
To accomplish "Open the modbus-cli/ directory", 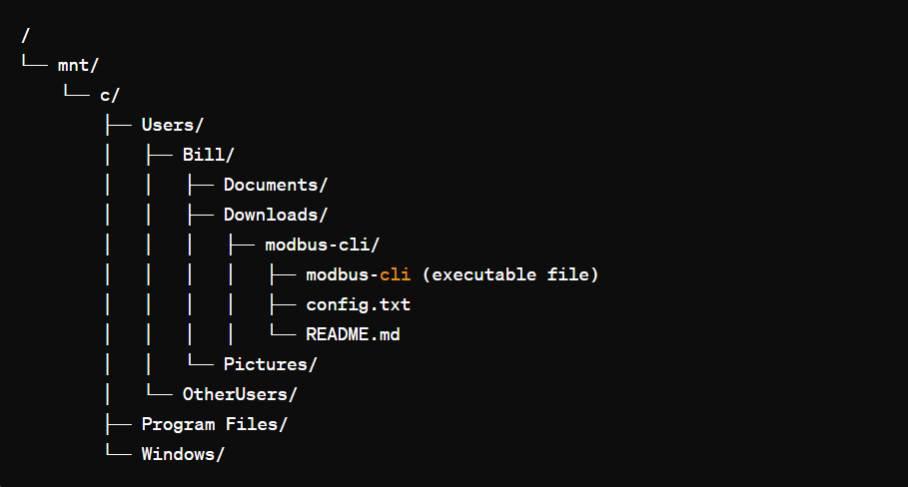I will (x=322, y=244).
